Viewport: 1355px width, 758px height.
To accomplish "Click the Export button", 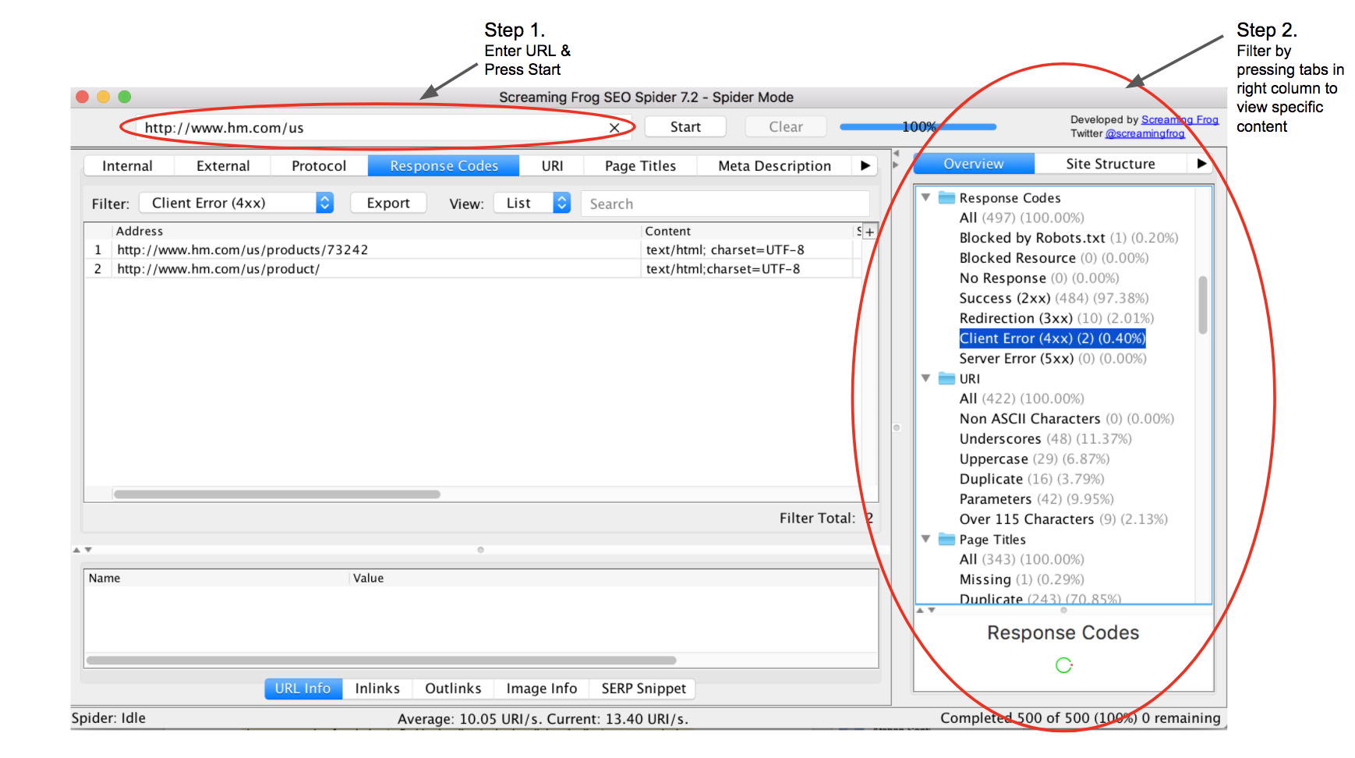I will 388,203.
